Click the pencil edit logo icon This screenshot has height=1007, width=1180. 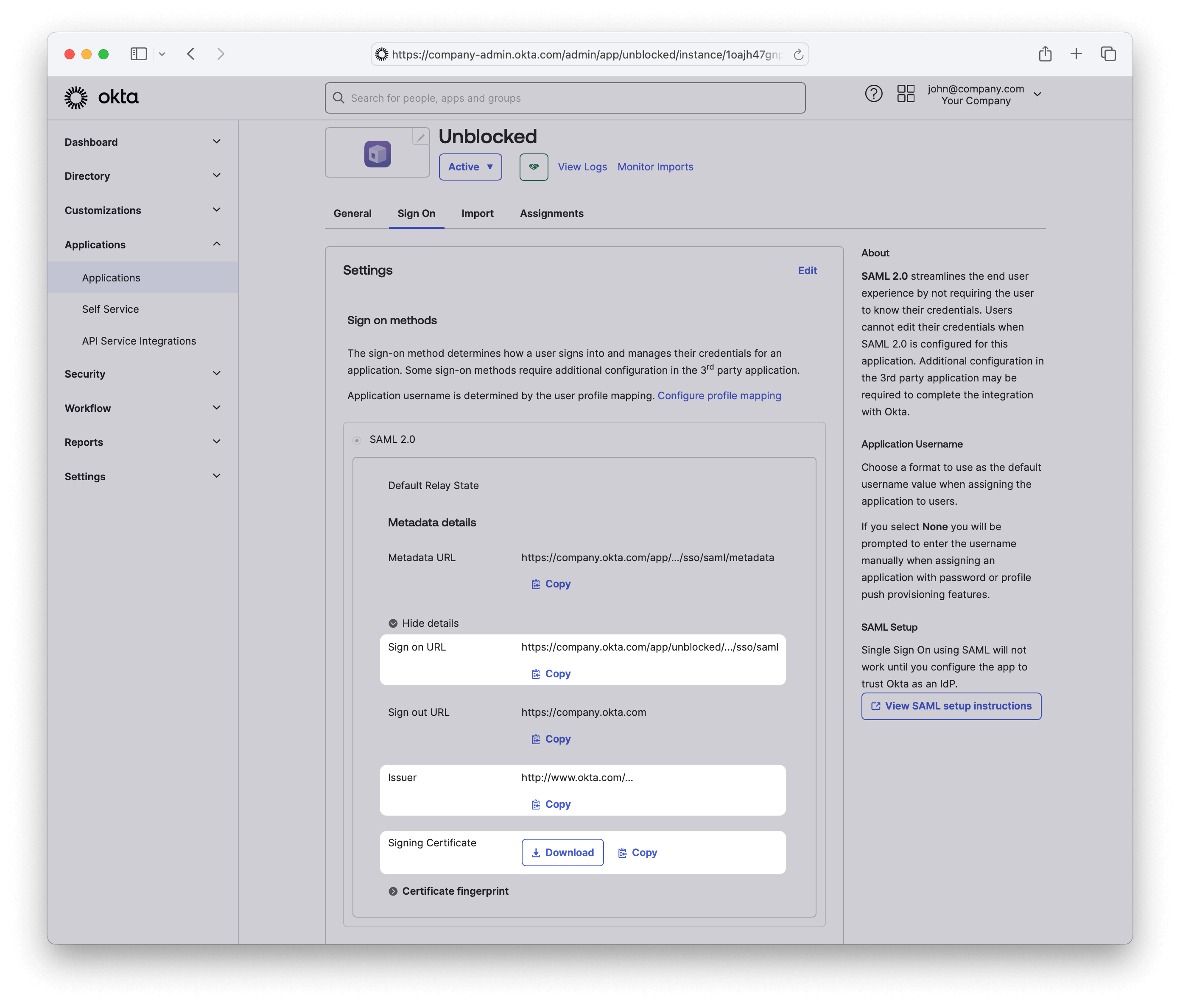(420, 137)
